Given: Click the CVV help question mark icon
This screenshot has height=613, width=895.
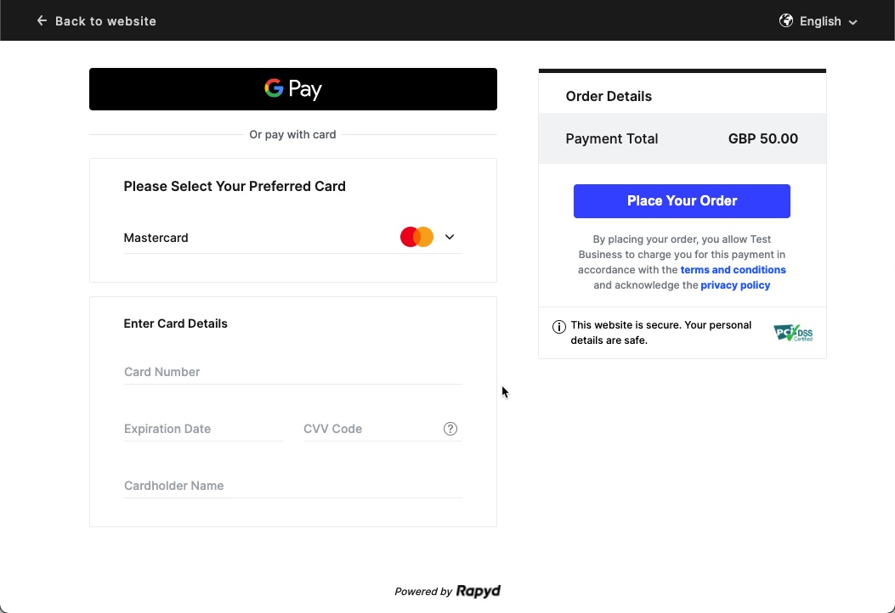Looking at the screenshot, I should pos(450,429).
